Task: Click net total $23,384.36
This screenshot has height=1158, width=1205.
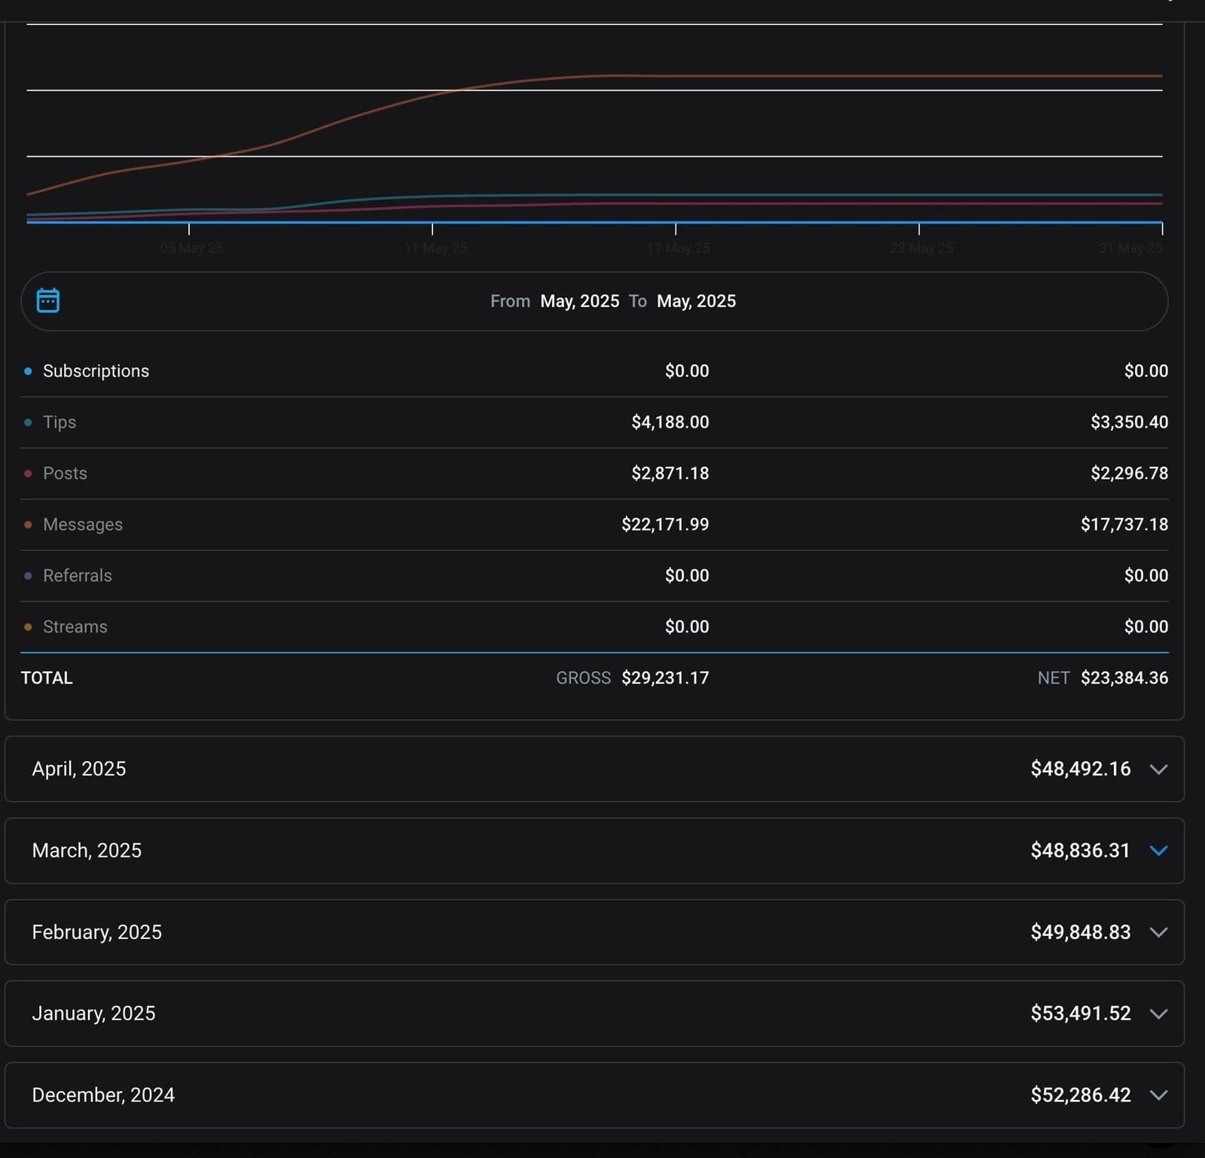Action: pyautogui.click(x=1124, y=678)
